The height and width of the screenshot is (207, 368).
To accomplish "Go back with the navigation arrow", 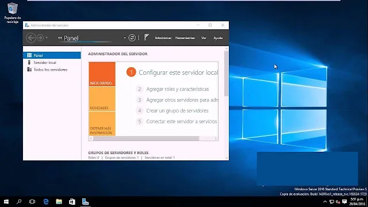I will pos(30,38).
